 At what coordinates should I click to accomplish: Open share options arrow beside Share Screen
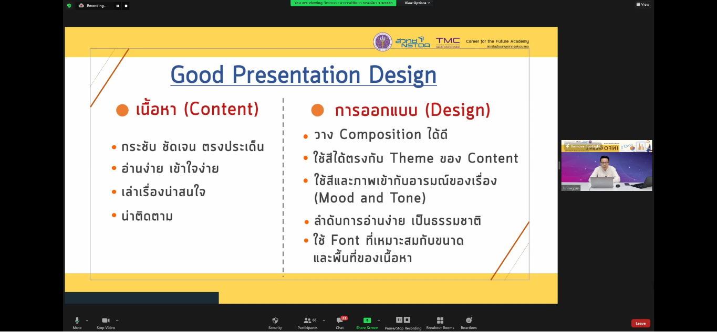pos(379,320)
